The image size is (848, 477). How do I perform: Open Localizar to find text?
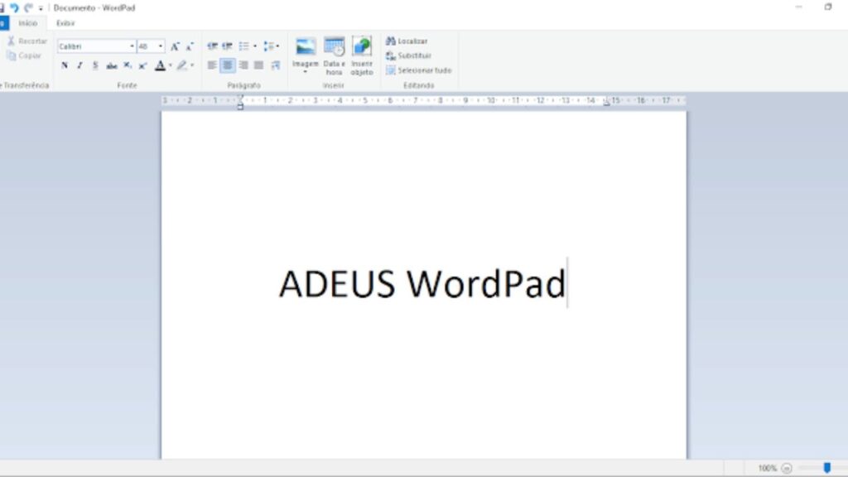pos(407,41)
